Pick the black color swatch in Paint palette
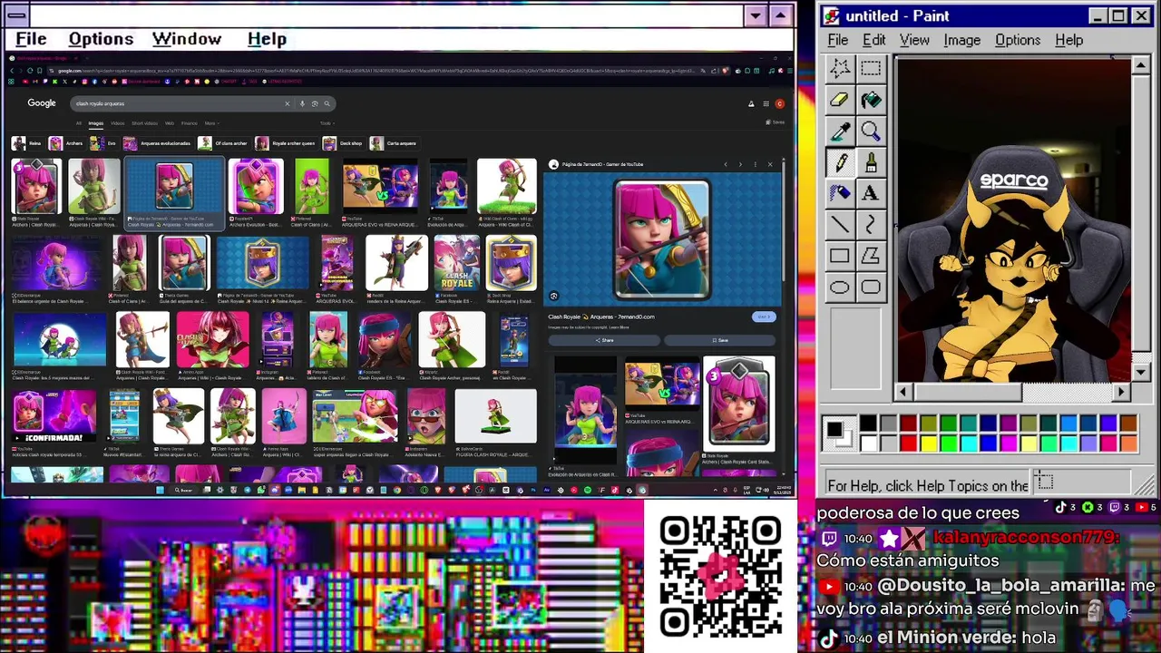 (868, 424)
